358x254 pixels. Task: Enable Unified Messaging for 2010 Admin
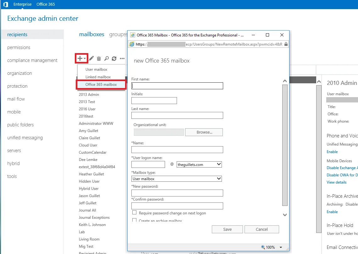click(x=332, y=152)
